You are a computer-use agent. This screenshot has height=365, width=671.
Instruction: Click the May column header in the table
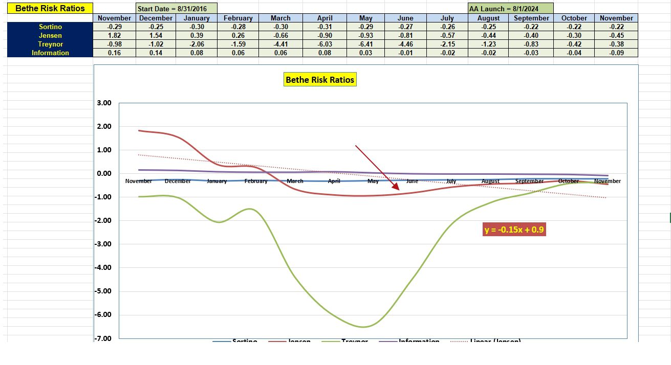point(366,18)
